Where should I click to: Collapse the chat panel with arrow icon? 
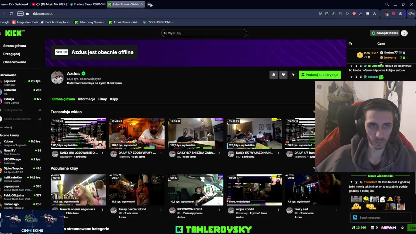point(350,44)
